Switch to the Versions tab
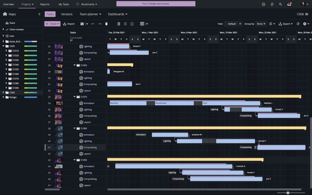 click(x=67, y=14)
